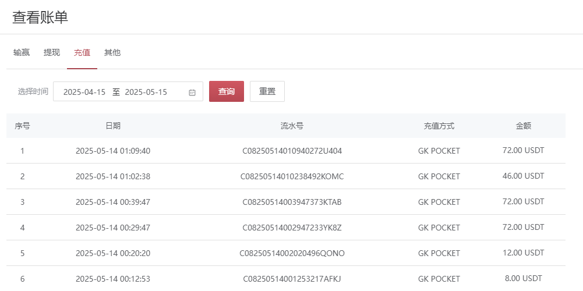Screen dimensions: 583x291
Task: Select the 充值 tab
Action: [x=82, y=52]
